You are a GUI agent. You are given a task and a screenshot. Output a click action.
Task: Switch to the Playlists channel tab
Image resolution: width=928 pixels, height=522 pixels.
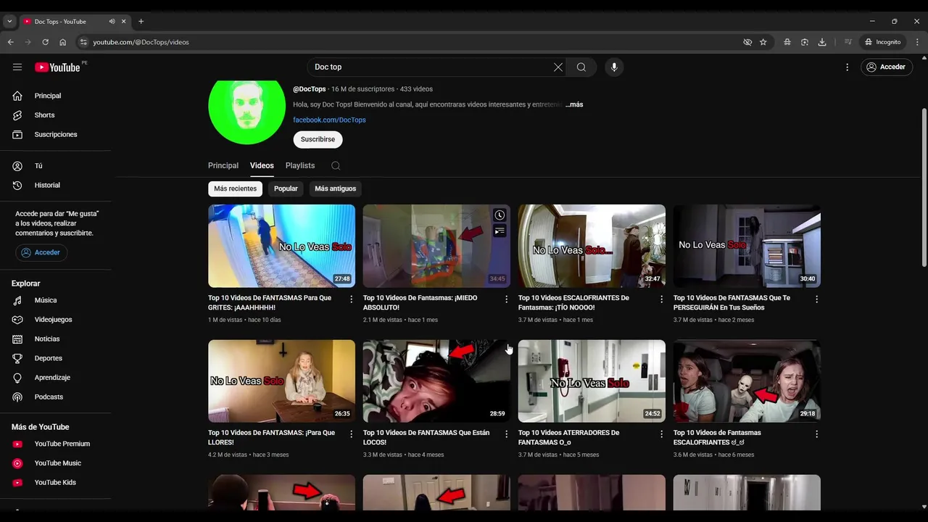coord(300,165)
